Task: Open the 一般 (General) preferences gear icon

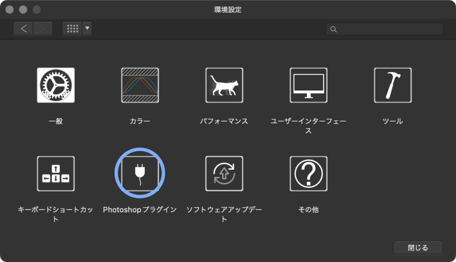Action: tap(56, 85)
